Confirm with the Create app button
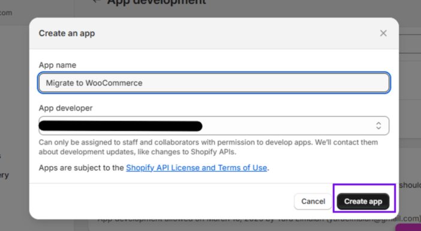421x231 pixels. (x=363, y=201)
